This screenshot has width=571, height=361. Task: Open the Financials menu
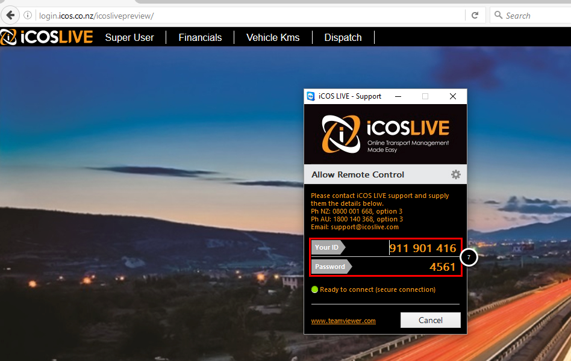(x=200, y=37)
